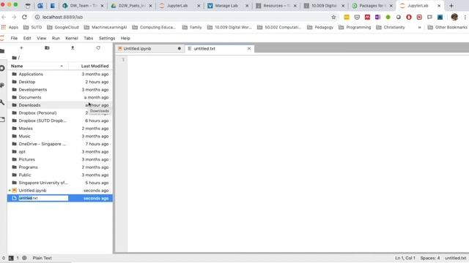Click the New Launcher plus icon
The image size is (469, 263).
[x=21, y=47]
